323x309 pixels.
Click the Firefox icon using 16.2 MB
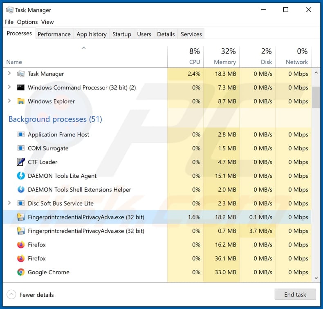click(21, 245)
